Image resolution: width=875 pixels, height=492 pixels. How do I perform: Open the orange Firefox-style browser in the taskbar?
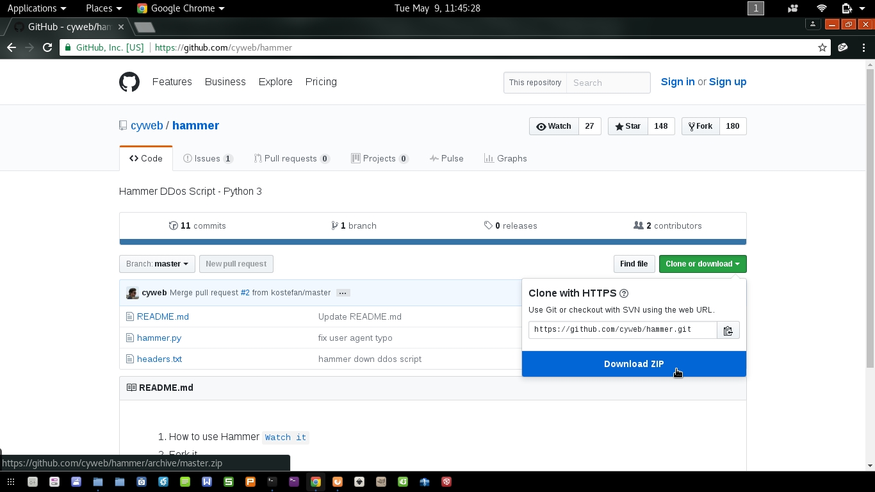click(338, 482)
